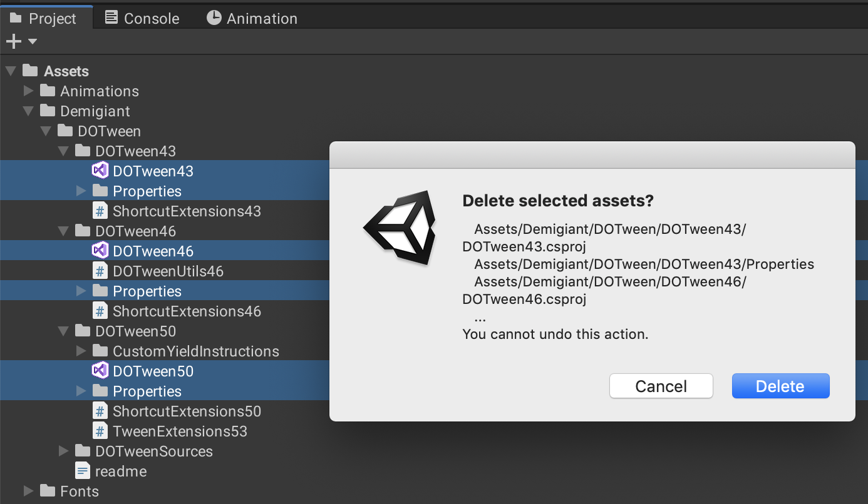Screen dimensions: 868x504
Task: Select the DOTweenUtils46 script icon
Action: click(x=100, y=271)
